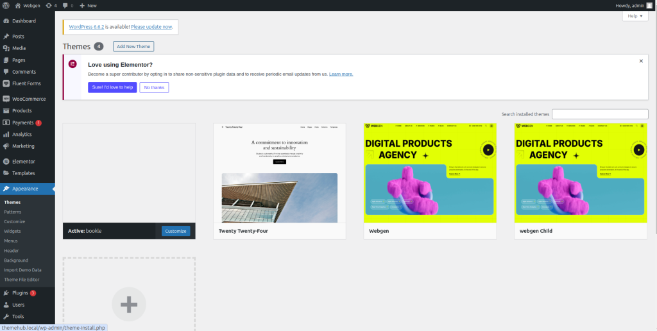Open the Howdy, admin account menu
The height and width of the screenshot is (331, 657).
635,5
